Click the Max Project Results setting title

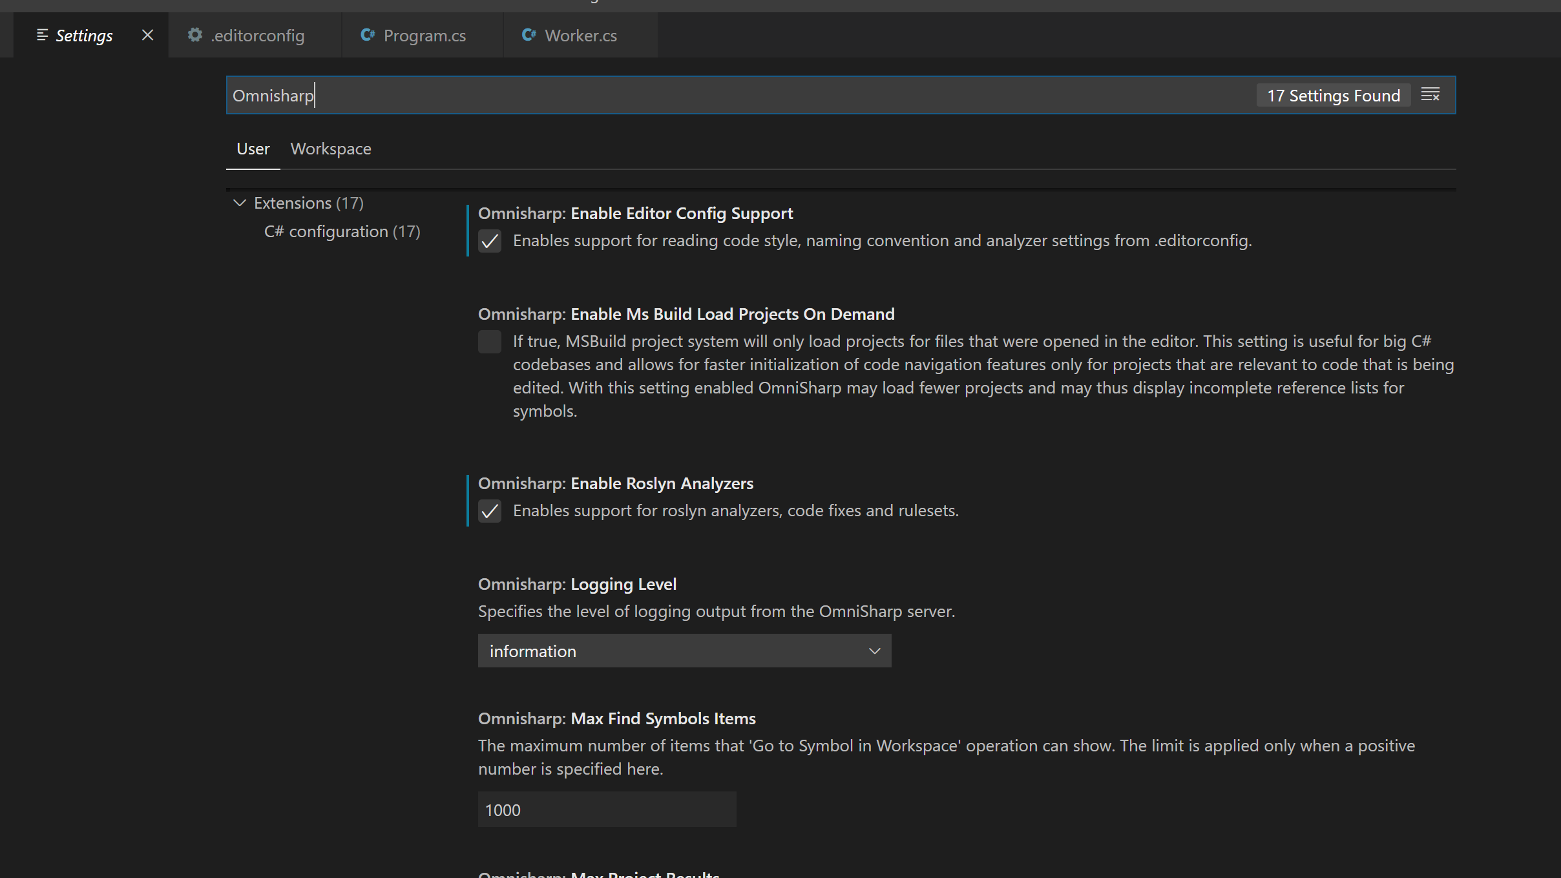click(599, 874)
